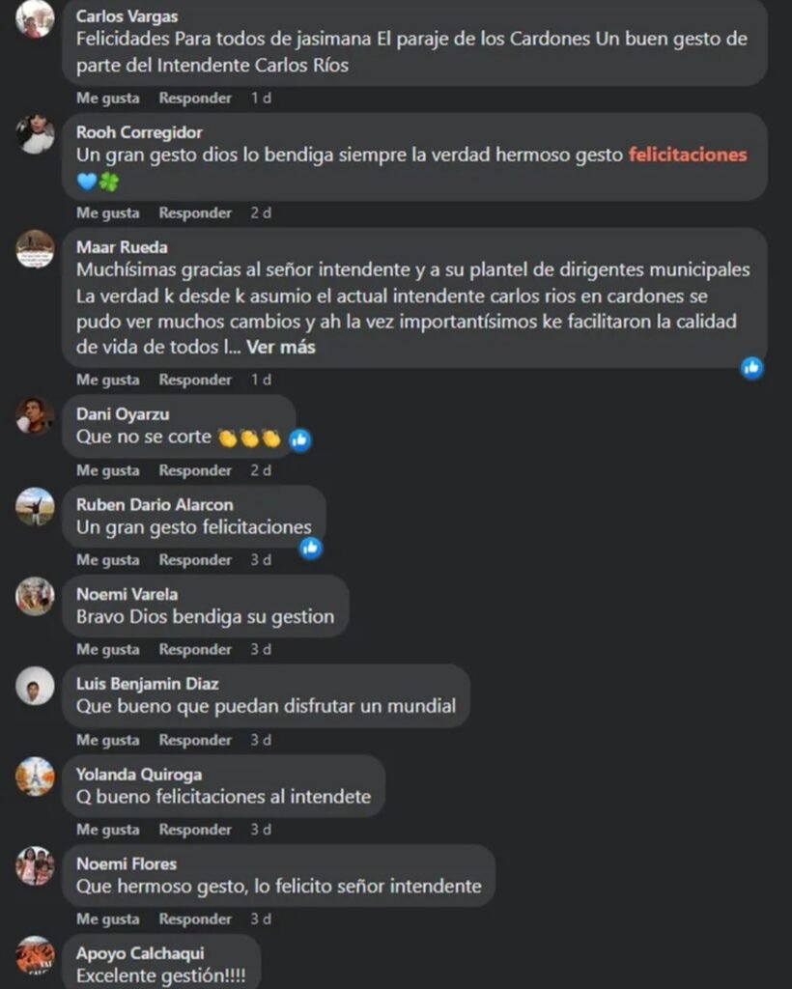The width and height of the screenshot is (792, 989).
Task: Reply to Luis Benjamin Diaz comment
Action: click(195, 740)
